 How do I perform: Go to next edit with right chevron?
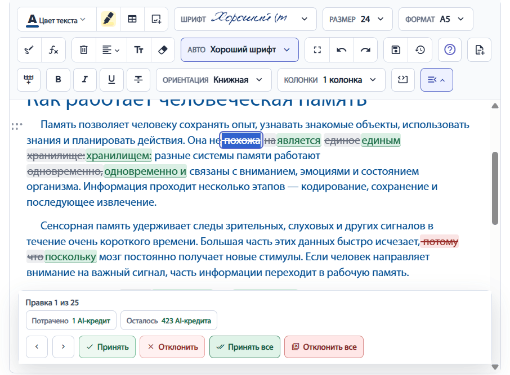[x=63, y=347]
